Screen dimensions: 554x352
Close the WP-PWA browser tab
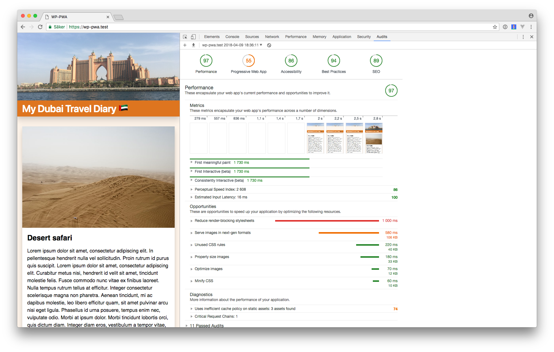108,17
